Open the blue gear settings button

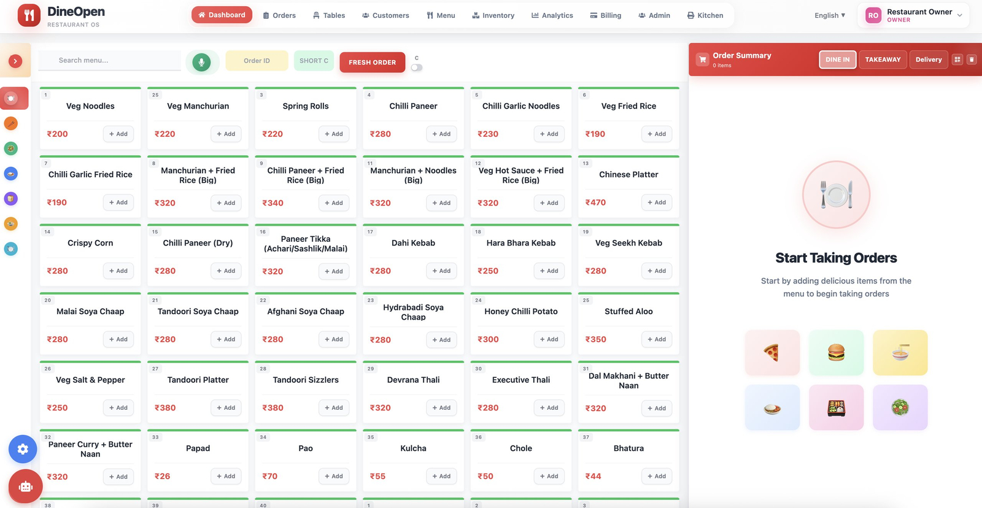coord(23,449)
